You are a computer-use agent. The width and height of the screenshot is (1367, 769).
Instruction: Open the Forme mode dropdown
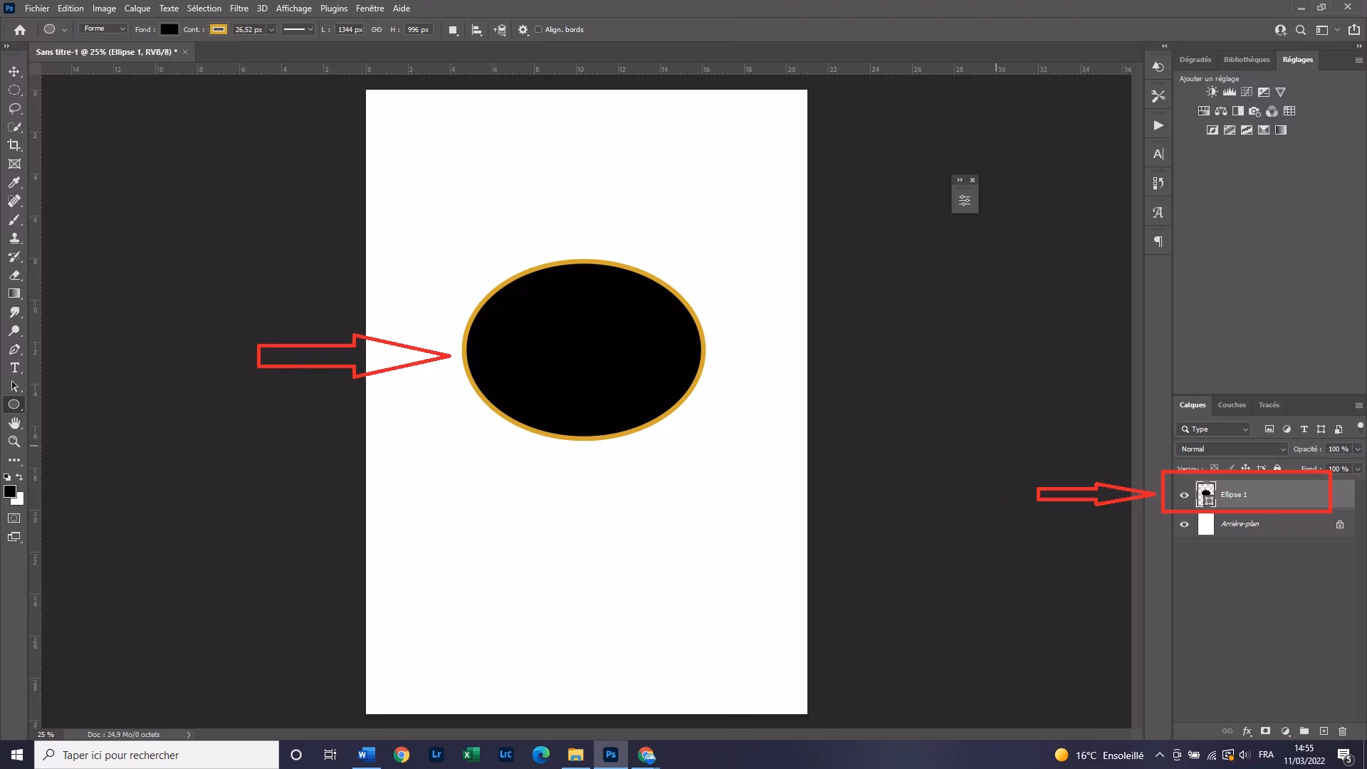click(103, 28)
